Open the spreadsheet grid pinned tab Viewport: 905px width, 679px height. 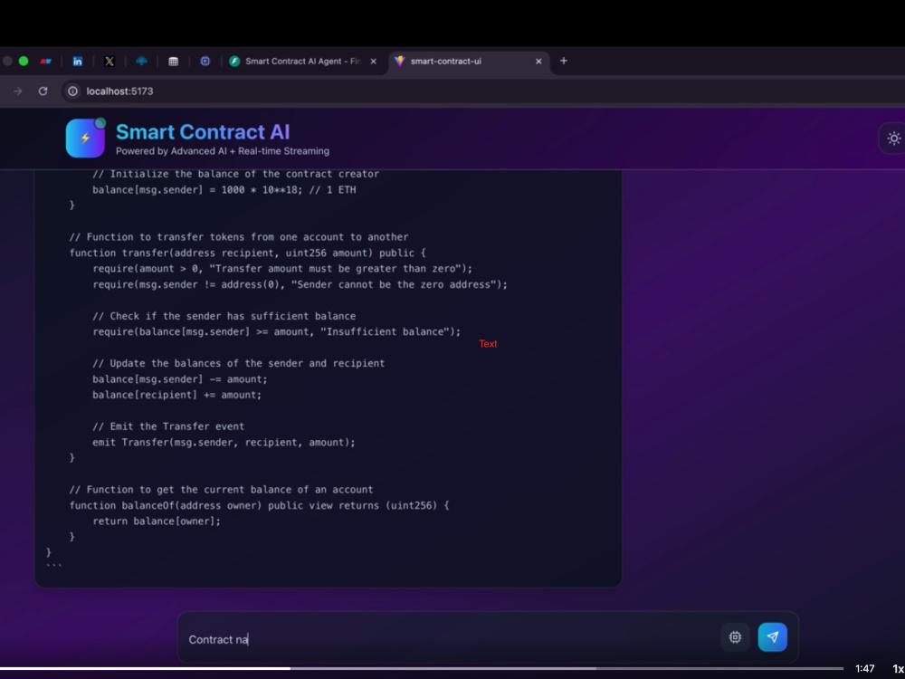173,62
